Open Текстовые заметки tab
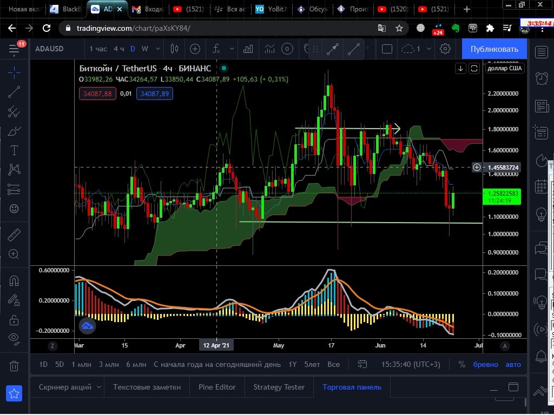 pos(147,387)
